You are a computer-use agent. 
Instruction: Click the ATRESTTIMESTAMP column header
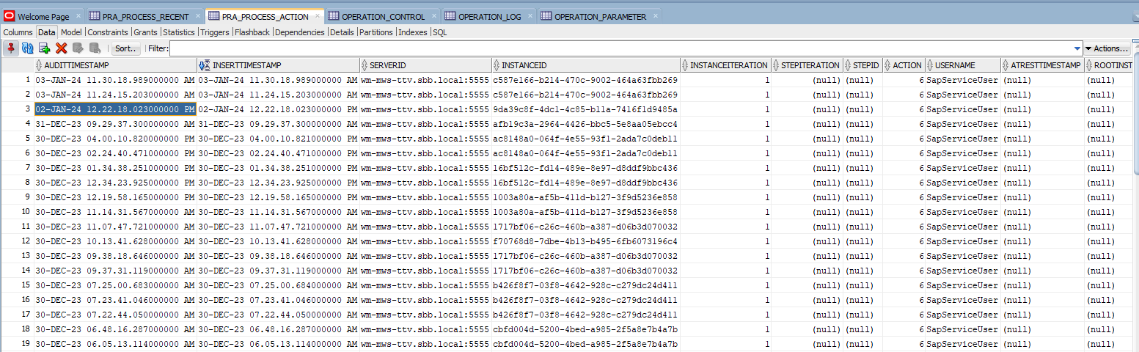tap(1041, 65)
